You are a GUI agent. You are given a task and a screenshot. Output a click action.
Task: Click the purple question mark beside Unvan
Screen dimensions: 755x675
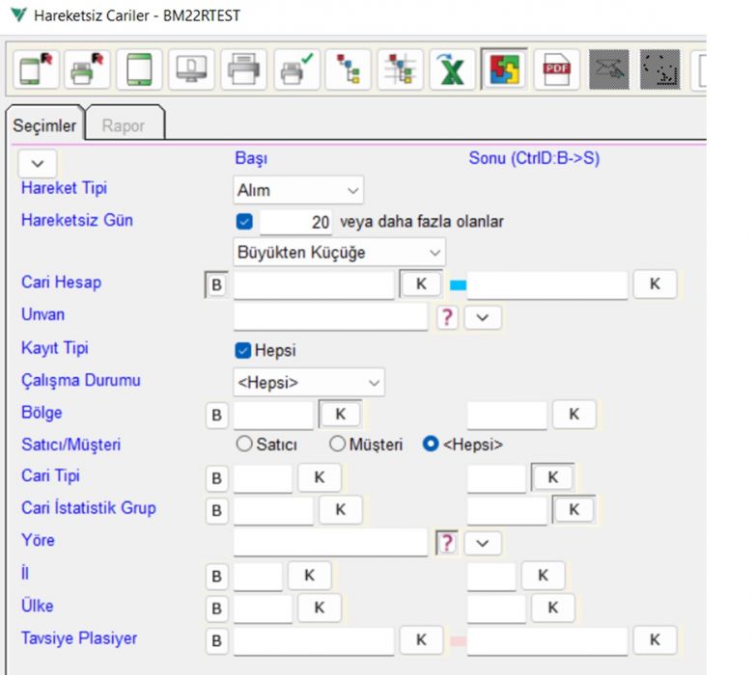click(x=446, y=317)
